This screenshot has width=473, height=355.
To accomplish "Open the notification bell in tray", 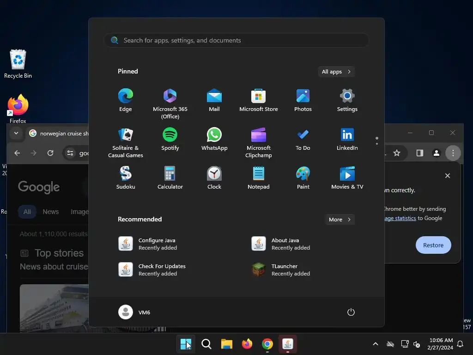I will pos(460,344).
